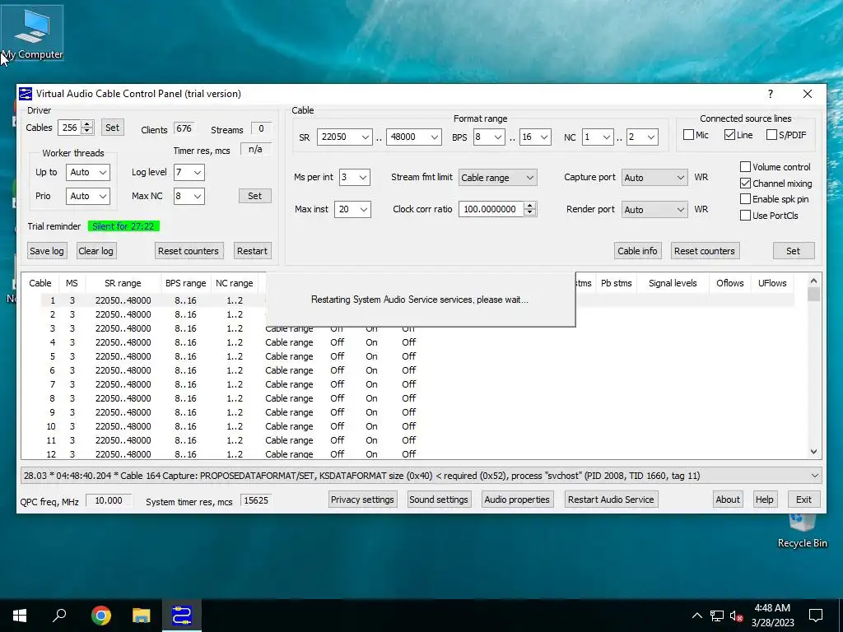Expand the Log level dropdown

pyautogui.click(x=189, y=173)
